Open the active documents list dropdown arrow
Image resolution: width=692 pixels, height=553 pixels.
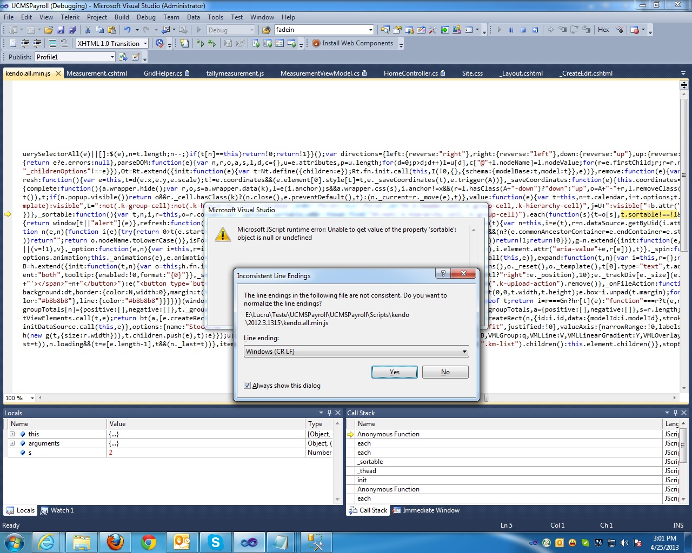[x=683, y=73]
